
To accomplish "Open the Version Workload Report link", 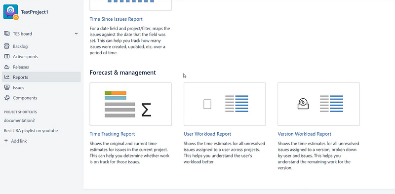I will [304, 134].
